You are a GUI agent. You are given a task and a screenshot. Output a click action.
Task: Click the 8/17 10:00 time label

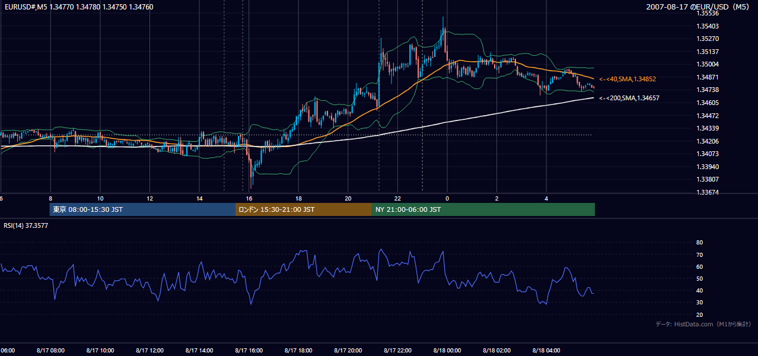click(x=100, y=351)
